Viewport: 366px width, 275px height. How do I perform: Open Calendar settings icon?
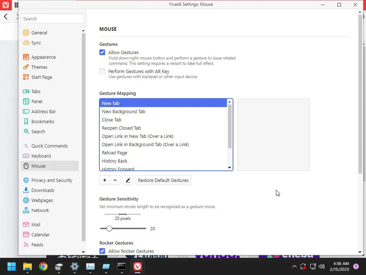26,235
